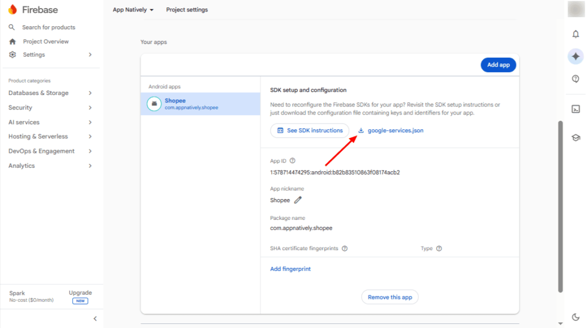Open the App Natively project dropdown
Image resolution: width=587 pixels, height=328 pixels.
[133, 10]
